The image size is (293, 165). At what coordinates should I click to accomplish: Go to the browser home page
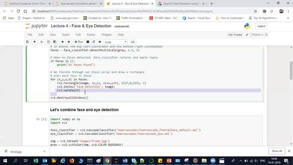25,11
